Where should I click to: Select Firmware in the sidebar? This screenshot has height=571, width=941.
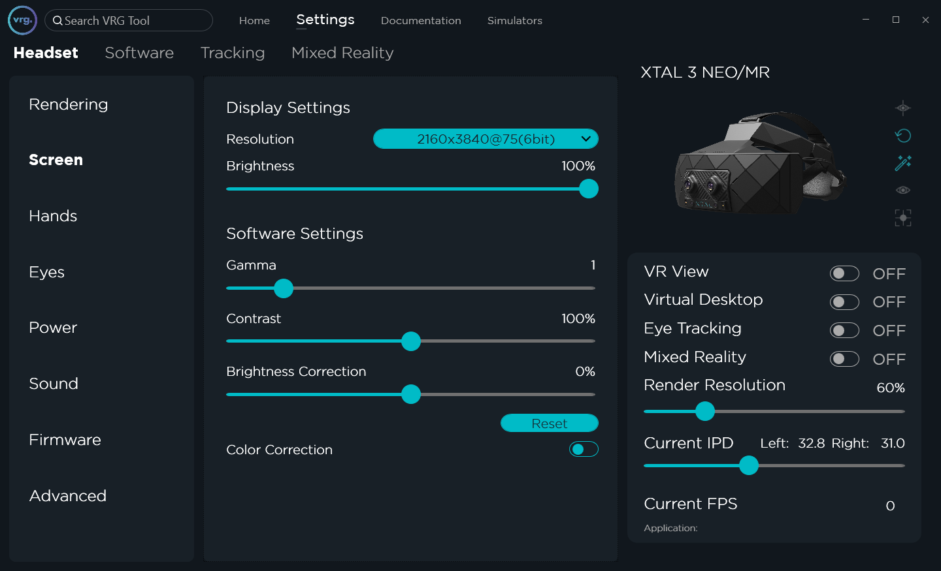[65, 440]
